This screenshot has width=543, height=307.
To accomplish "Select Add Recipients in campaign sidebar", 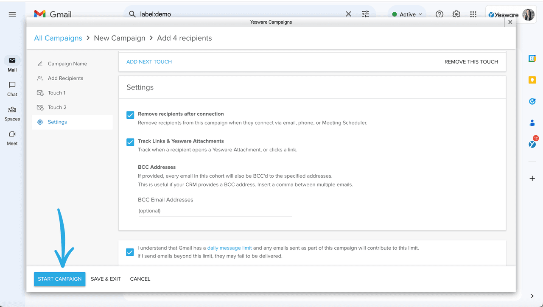I will click(x=65, y=78).
